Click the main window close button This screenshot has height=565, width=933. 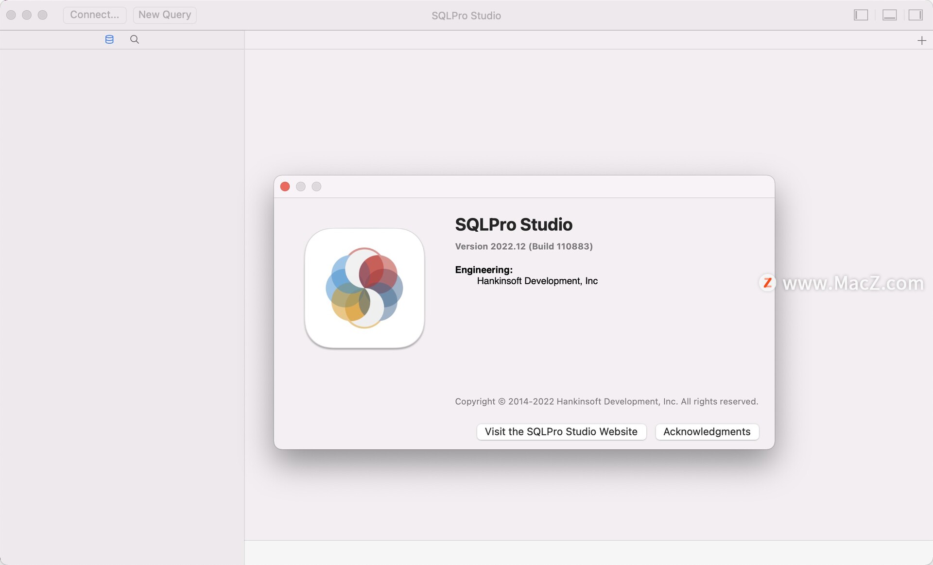11,15
